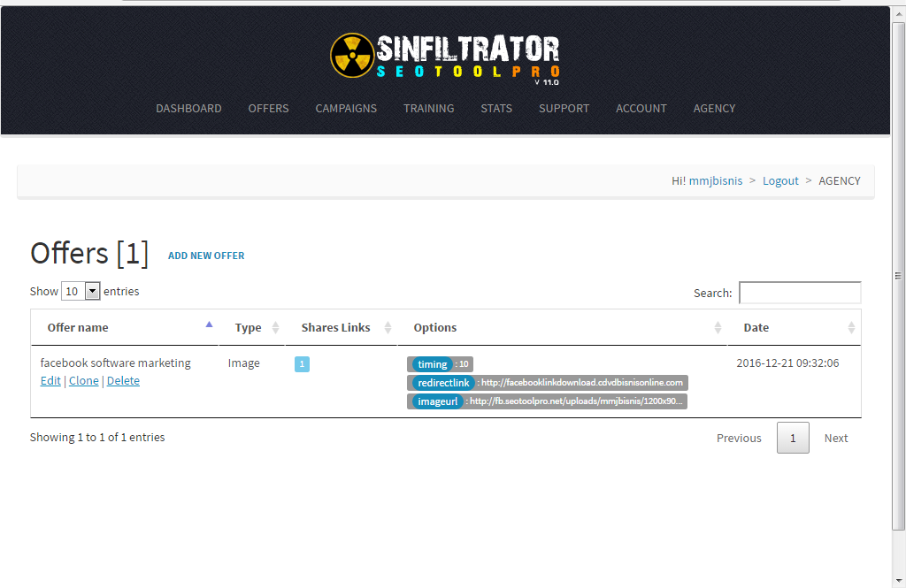Image resolution: width=906 pixels, height=588 pixels.
Task: Toggle Date column sort direction
Action: 851,326
